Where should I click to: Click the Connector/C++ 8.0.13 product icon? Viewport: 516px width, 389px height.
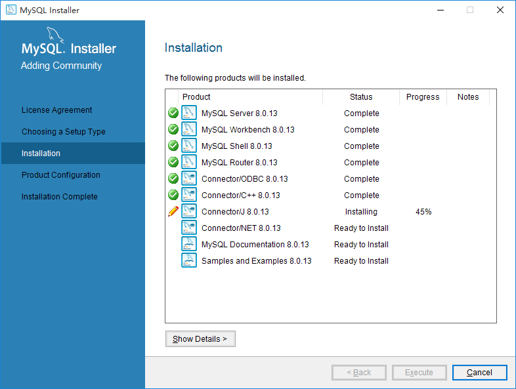[x=189, y=195]
